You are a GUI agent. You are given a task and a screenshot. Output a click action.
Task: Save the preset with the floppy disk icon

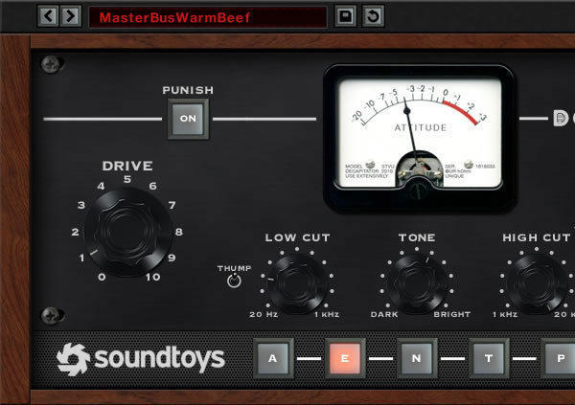tap(345, 16)
